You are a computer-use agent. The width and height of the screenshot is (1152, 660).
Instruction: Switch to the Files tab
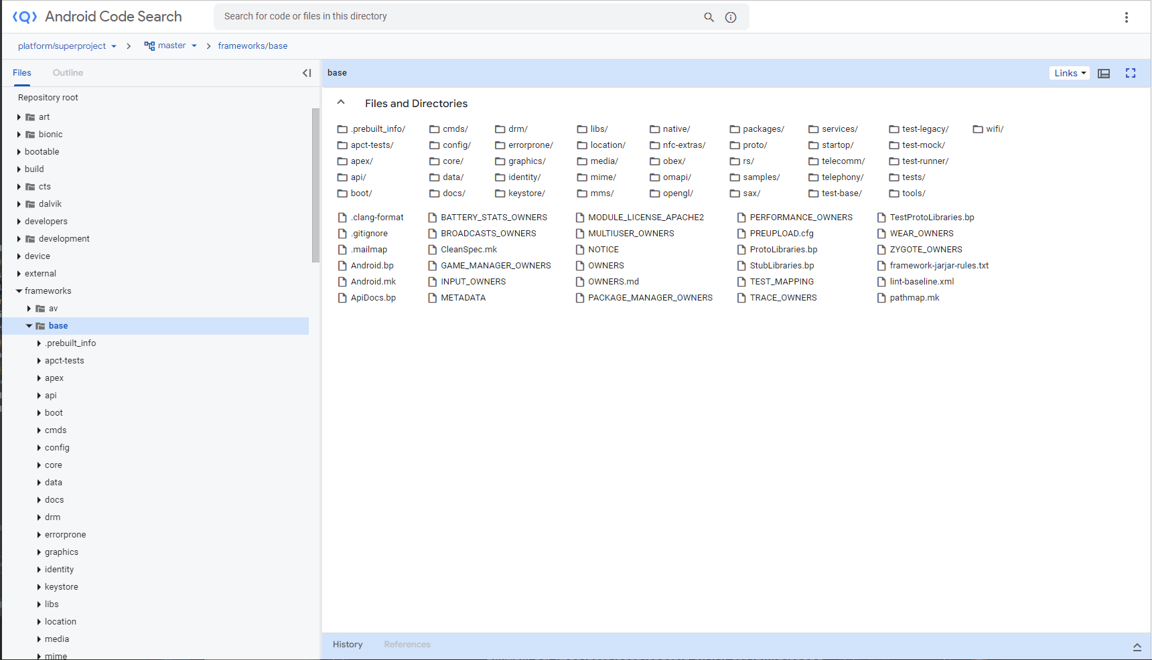pyautogui.click(x=22, y=73)
